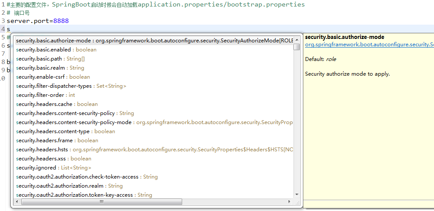The width and height of the screenshot is (434, 211).
Task: Pick security.basic.path from the list
Action: pyautogui.click(x=154, y=59)
